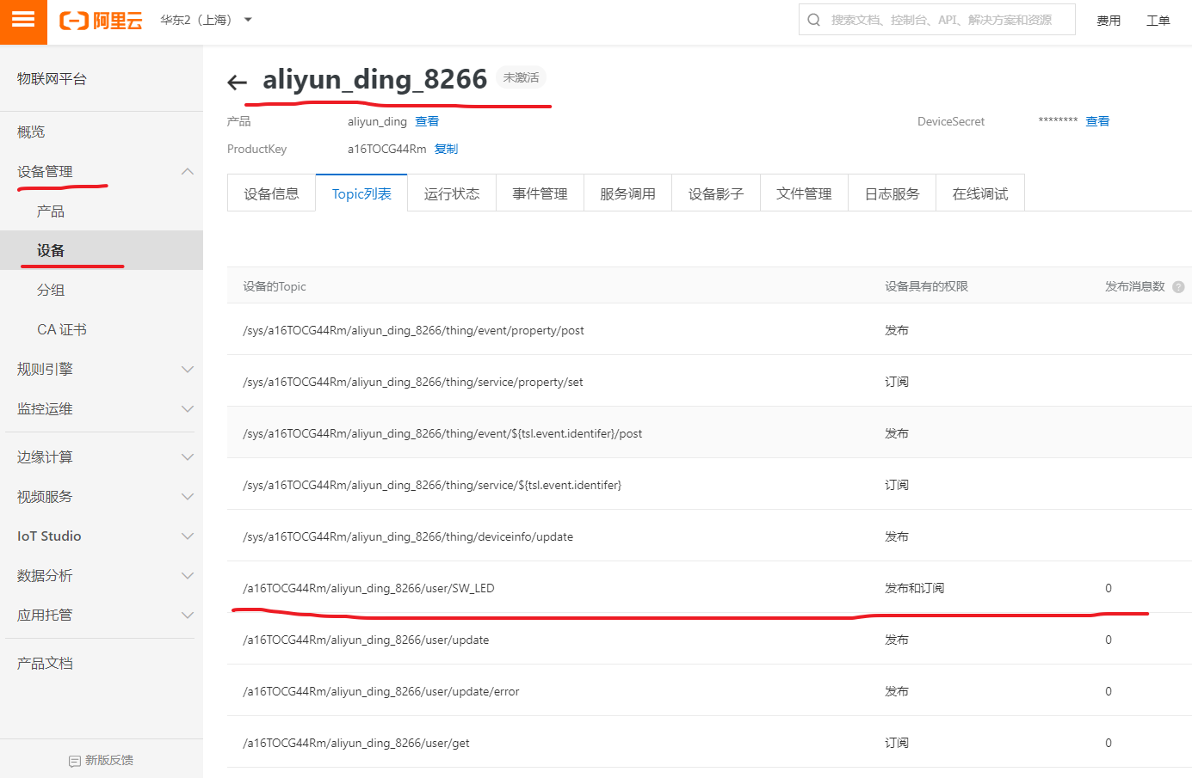Select the thing/service/${tsl.event.identifer} topic

point(432,486)
